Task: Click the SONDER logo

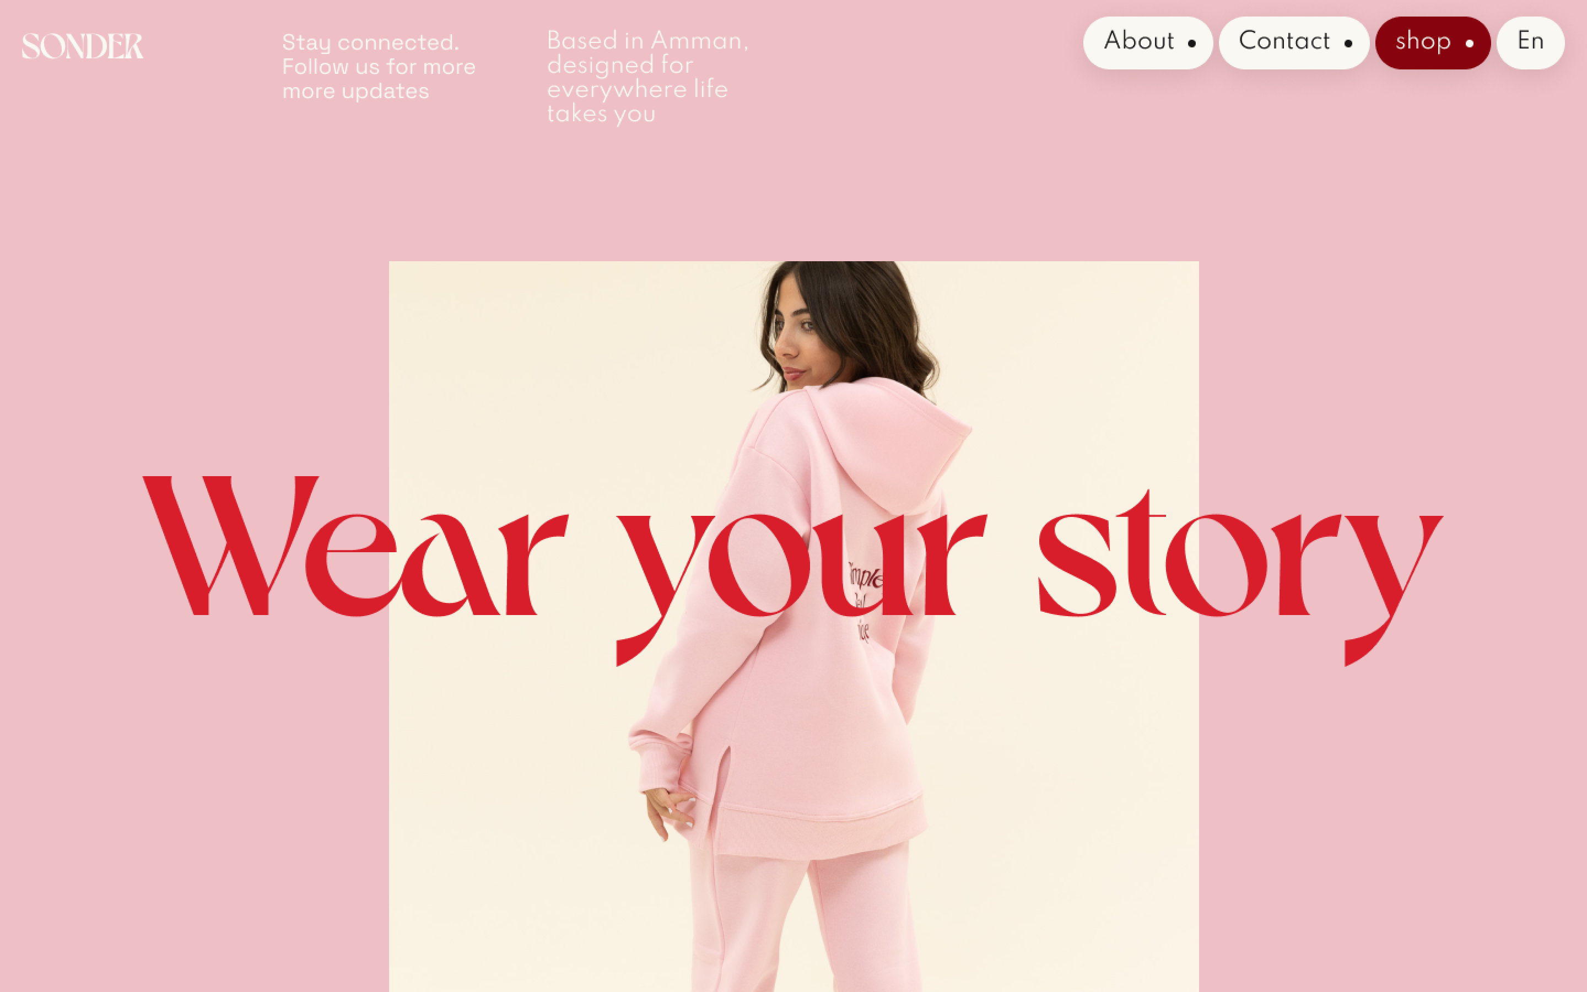Action: pyautogui.click(x=83, y=46)
